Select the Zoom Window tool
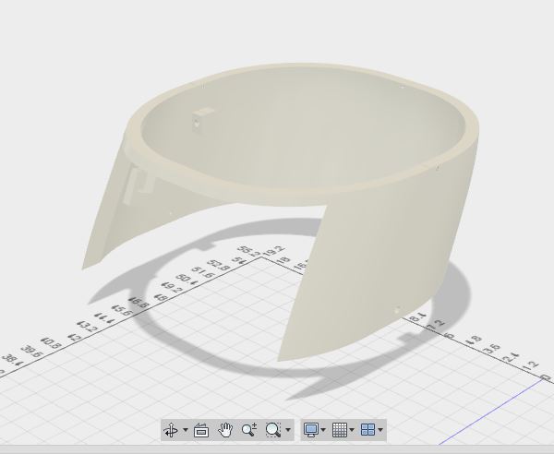 272,430
